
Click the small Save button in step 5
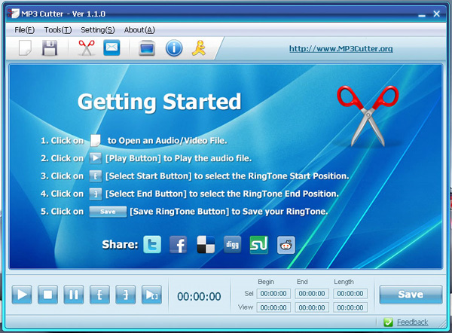[108, 212]
